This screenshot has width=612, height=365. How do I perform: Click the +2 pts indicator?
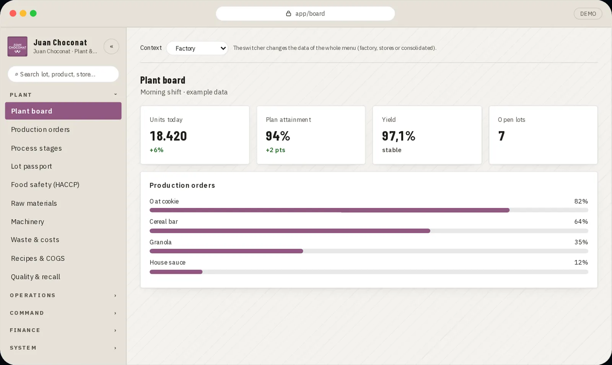tap(275, 150)
